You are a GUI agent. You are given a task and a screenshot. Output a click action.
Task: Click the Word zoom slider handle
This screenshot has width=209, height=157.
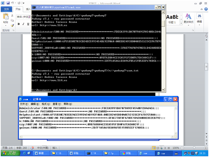(194, 148)
